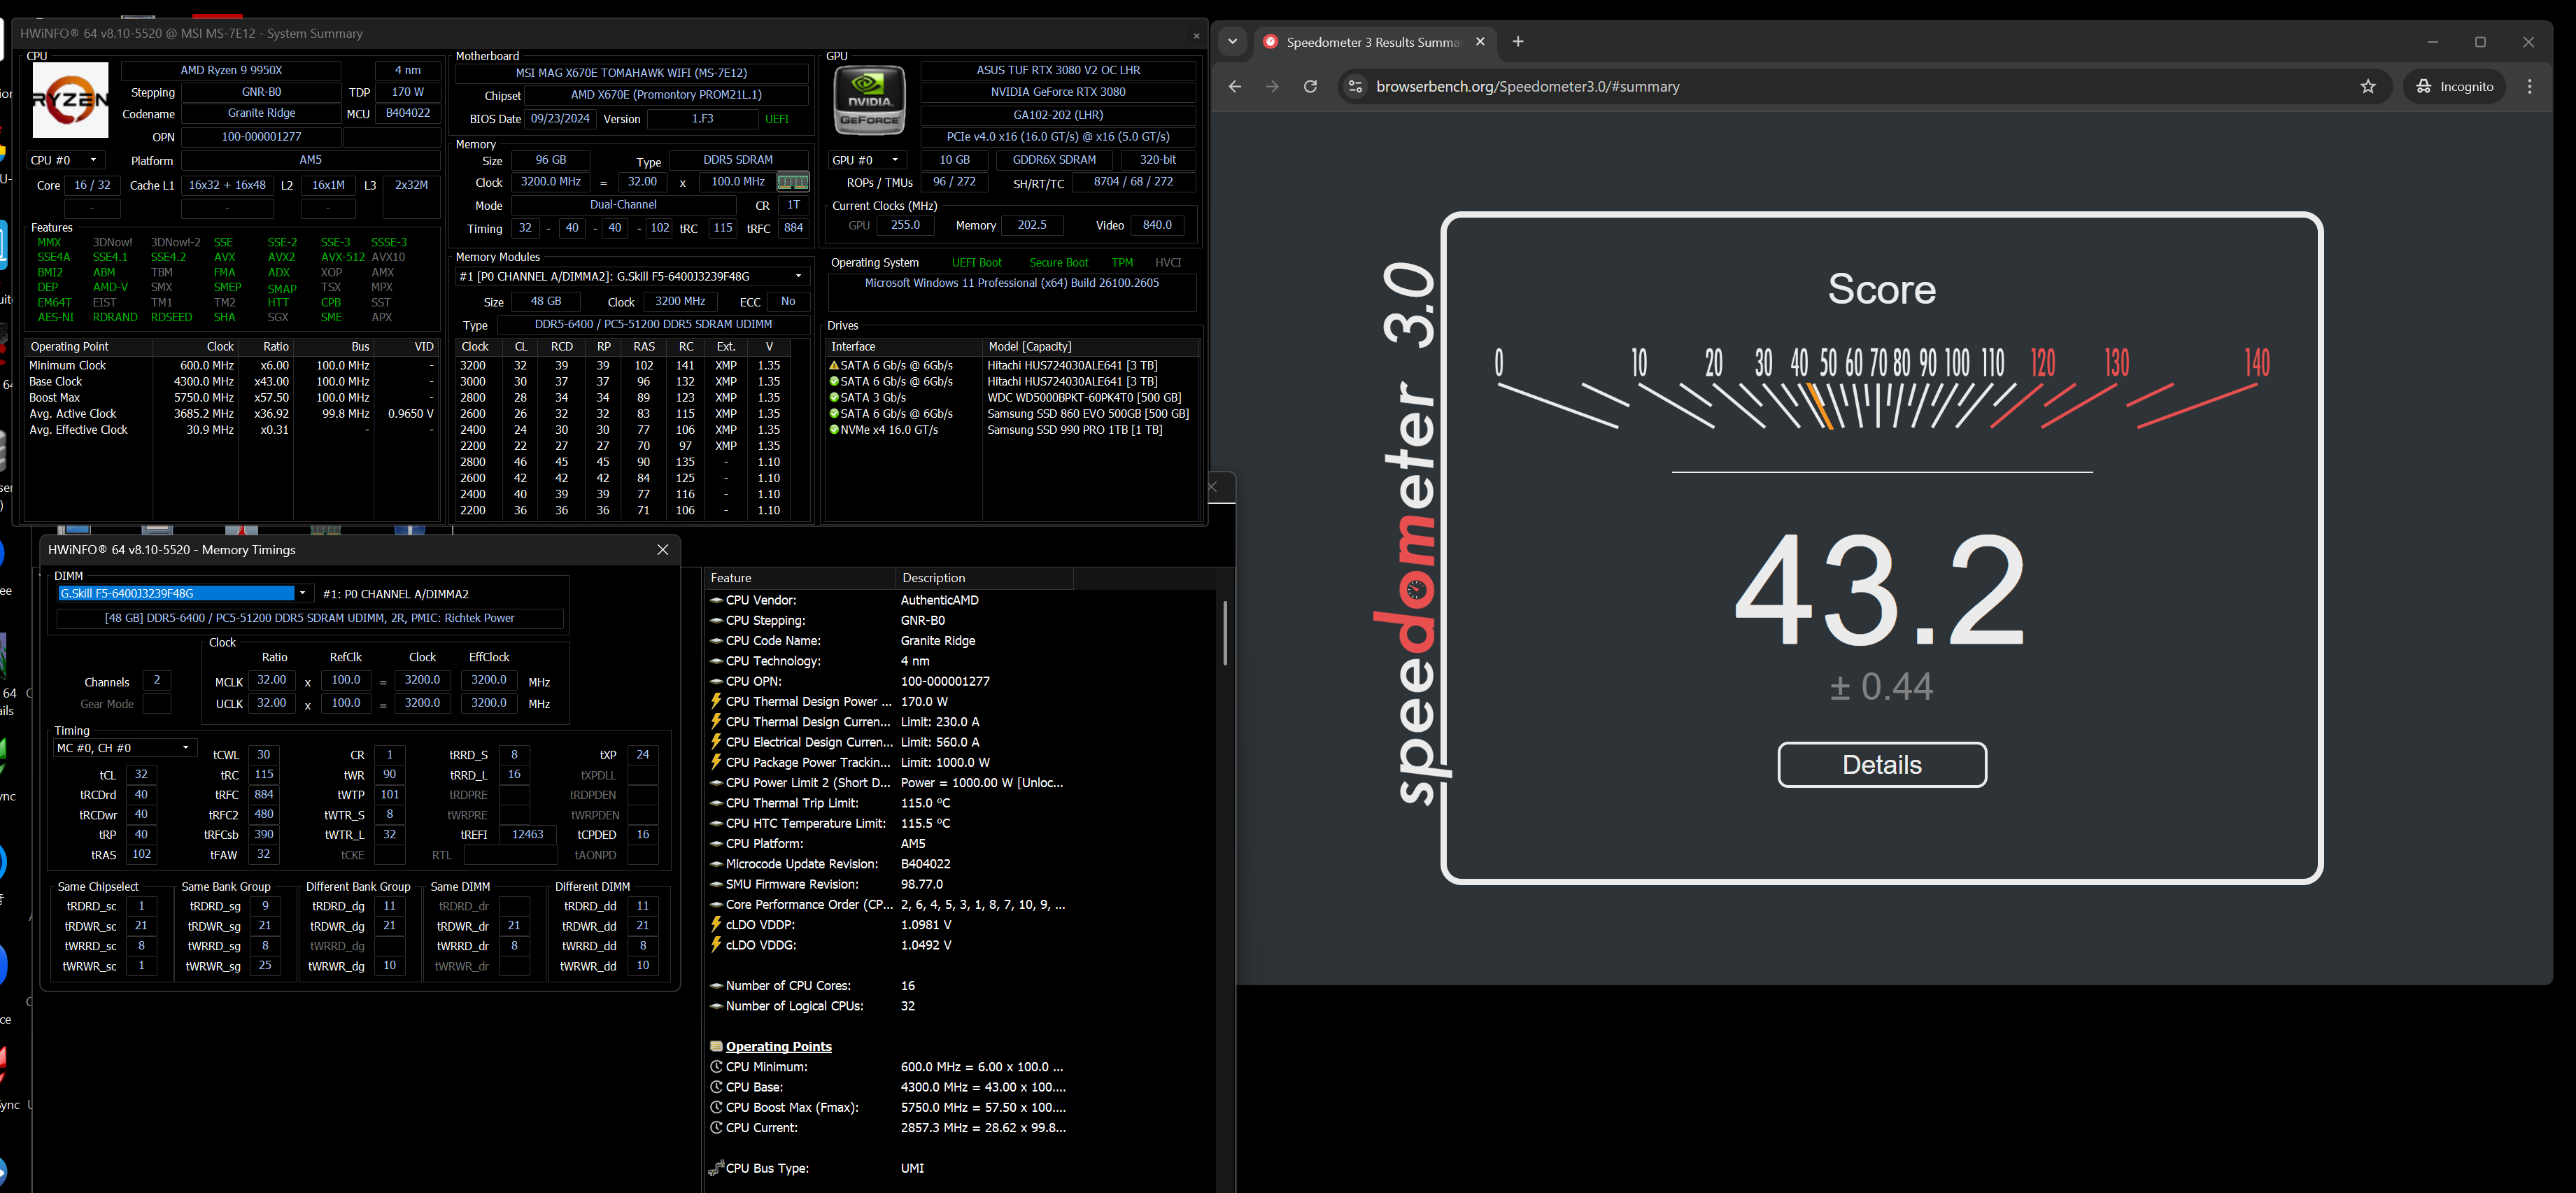Click status icon of Samsung 860 EVO row
The width and height of the screenshot is (2576, 1193).
coord(834,414)
